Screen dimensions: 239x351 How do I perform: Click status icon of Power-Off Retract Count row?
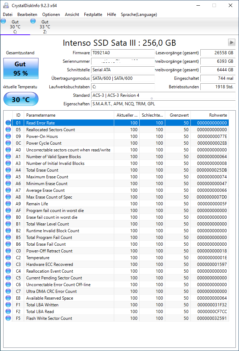(x=8, y=251)
